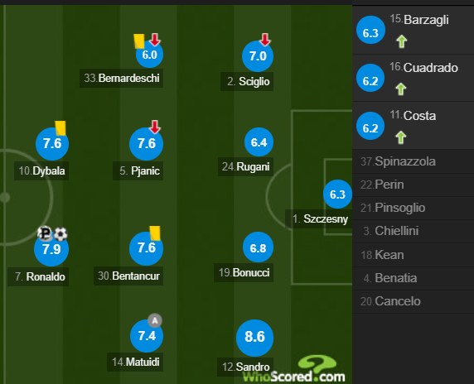Click the green sub-on arrow under Costa
This screenshot has height=384, width=474.
401,137
